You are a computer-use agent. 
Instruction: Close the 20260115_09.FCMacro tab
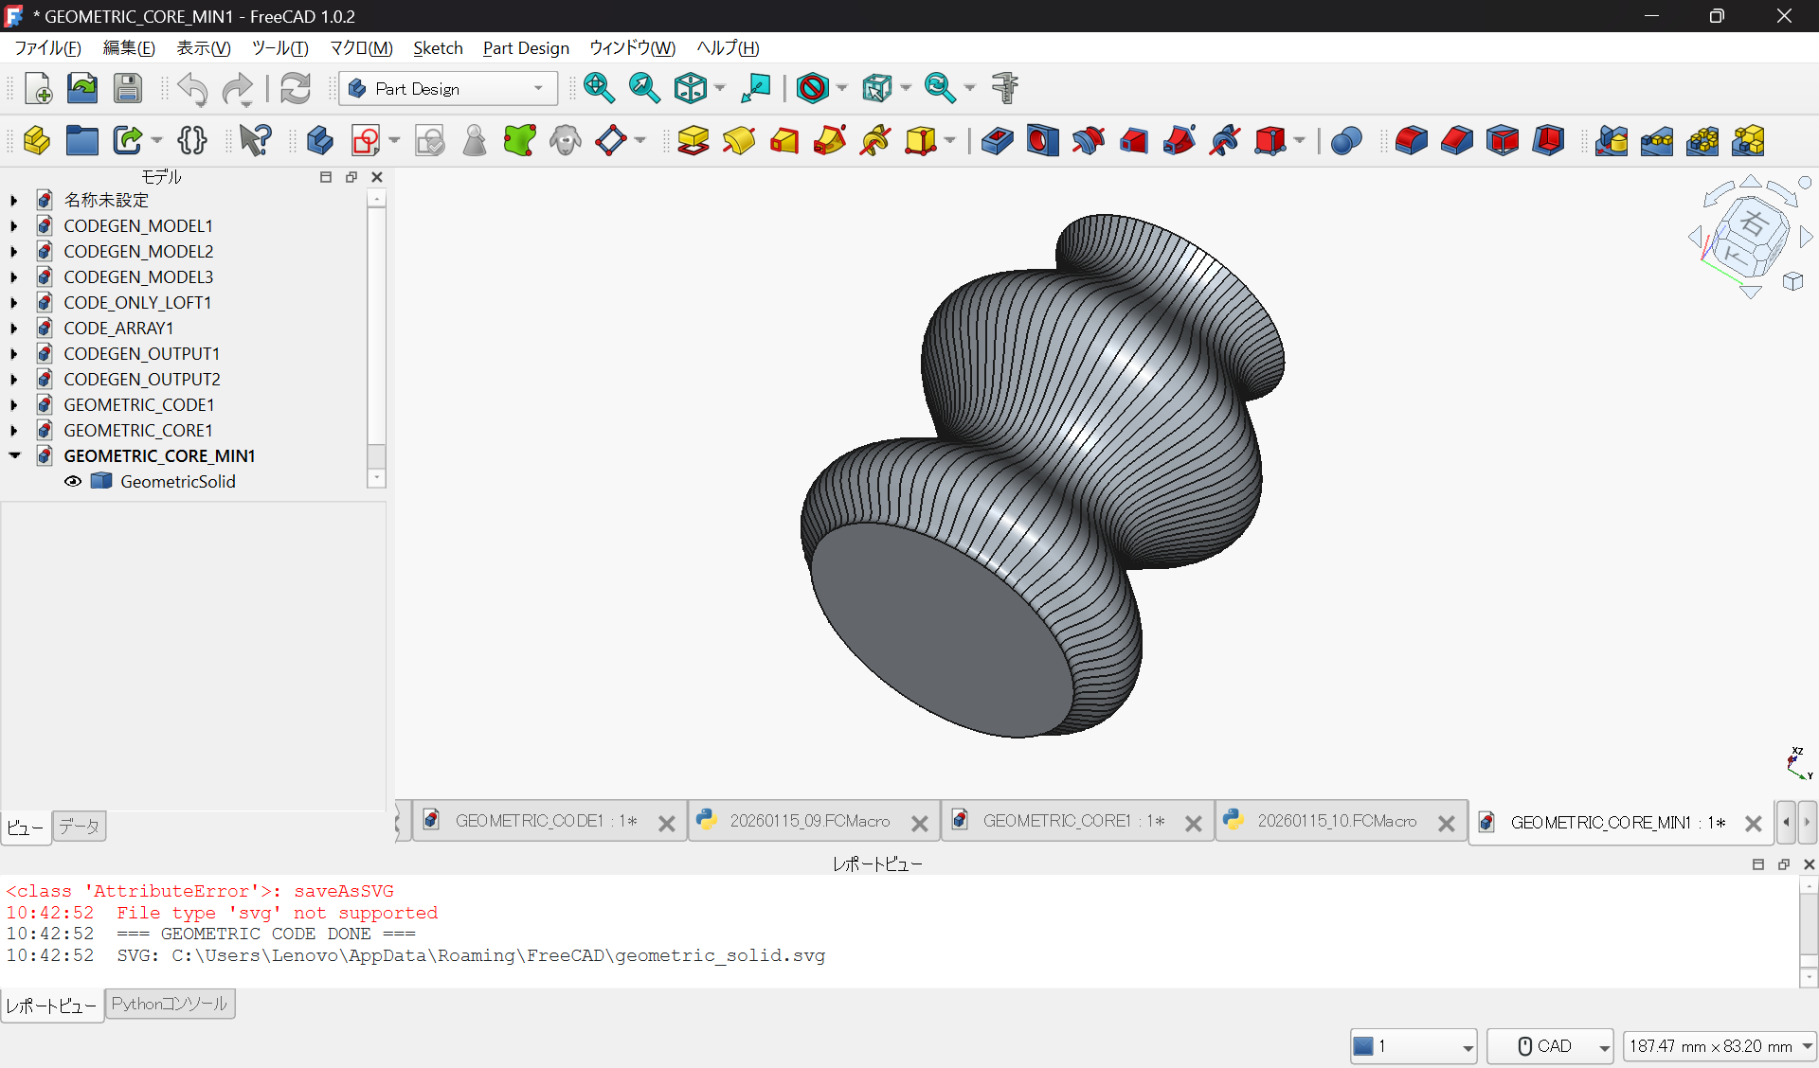(919, 823)
